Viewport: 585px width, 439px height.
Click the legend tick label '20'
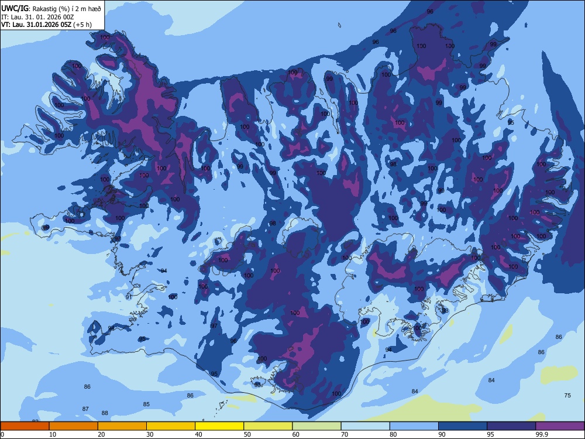point(101,434)
